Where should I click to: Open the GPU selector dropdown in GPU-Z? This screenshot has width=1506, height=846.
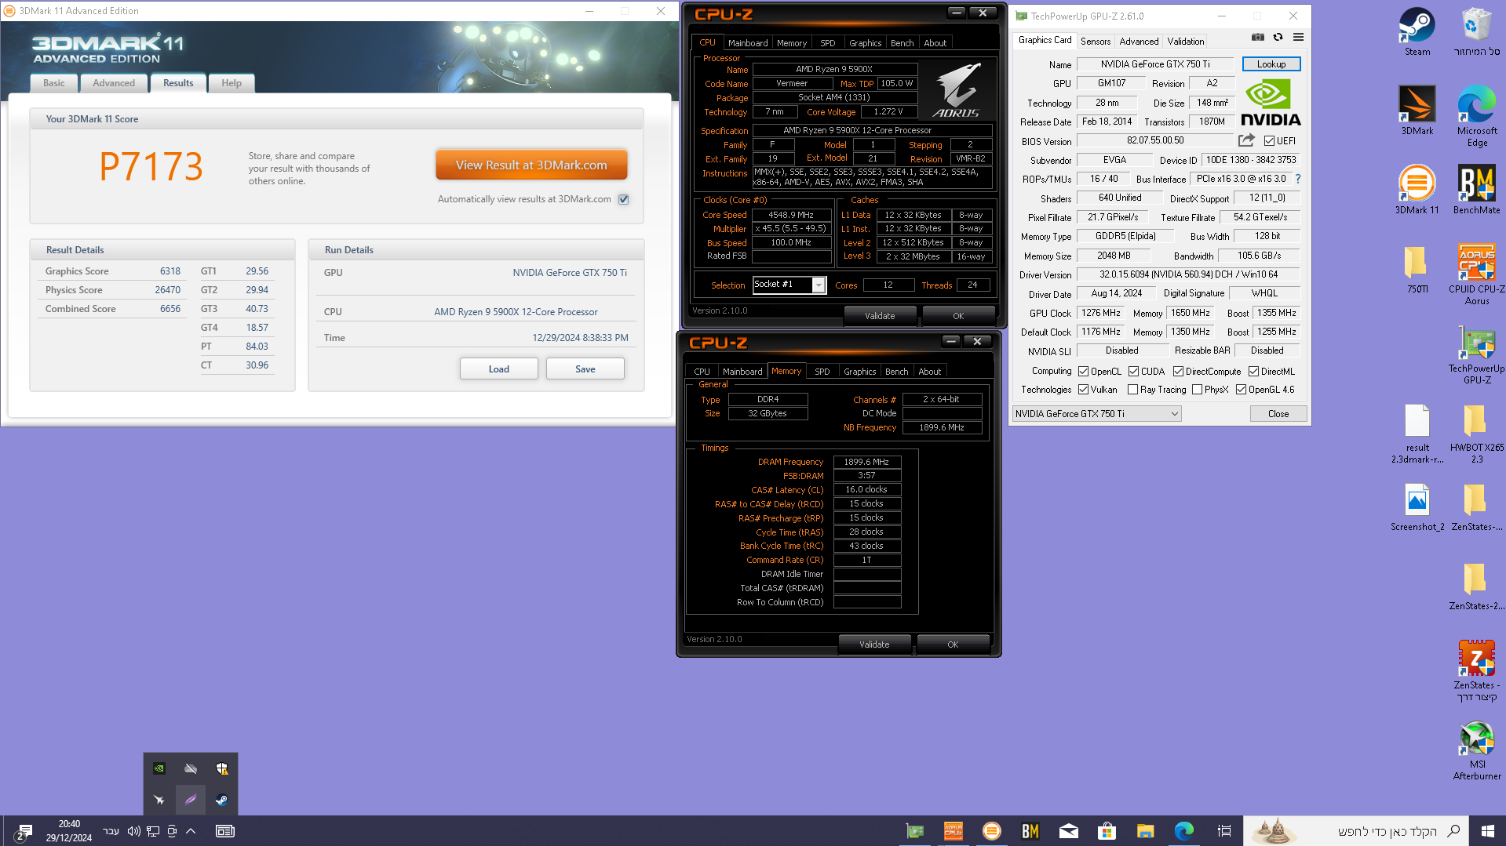point(1096,414)
